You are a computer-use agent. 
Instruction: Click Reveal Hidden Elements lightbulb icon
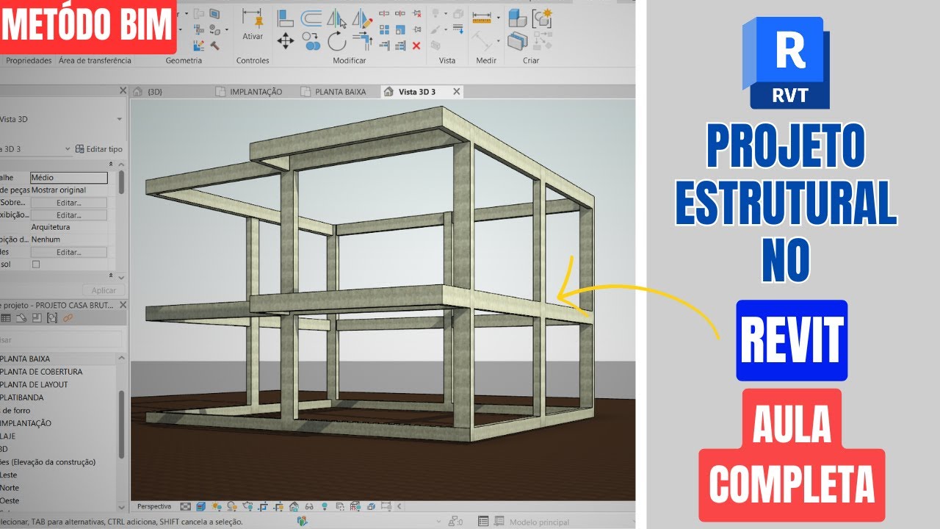coord(325,506)
